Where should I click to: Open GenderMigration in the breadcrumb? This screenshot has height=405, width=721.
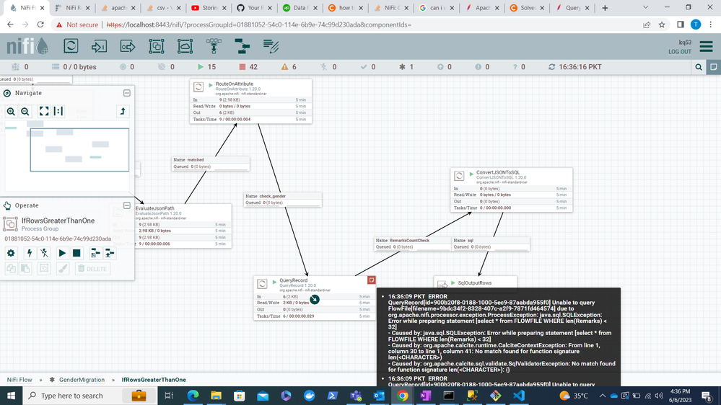pyautogui.click(x=82, y=380)
